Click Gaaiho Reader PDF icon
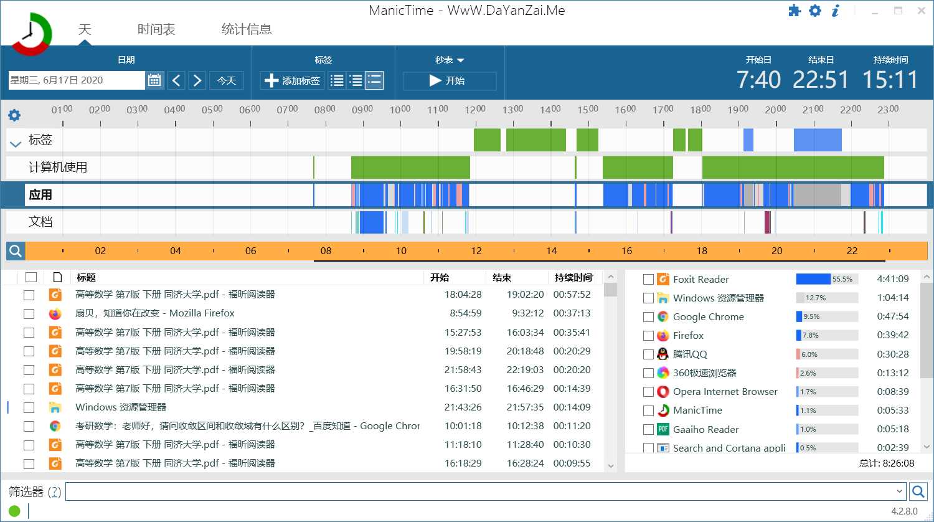Viewport: 934px width, 522px height. coord(663,429)
